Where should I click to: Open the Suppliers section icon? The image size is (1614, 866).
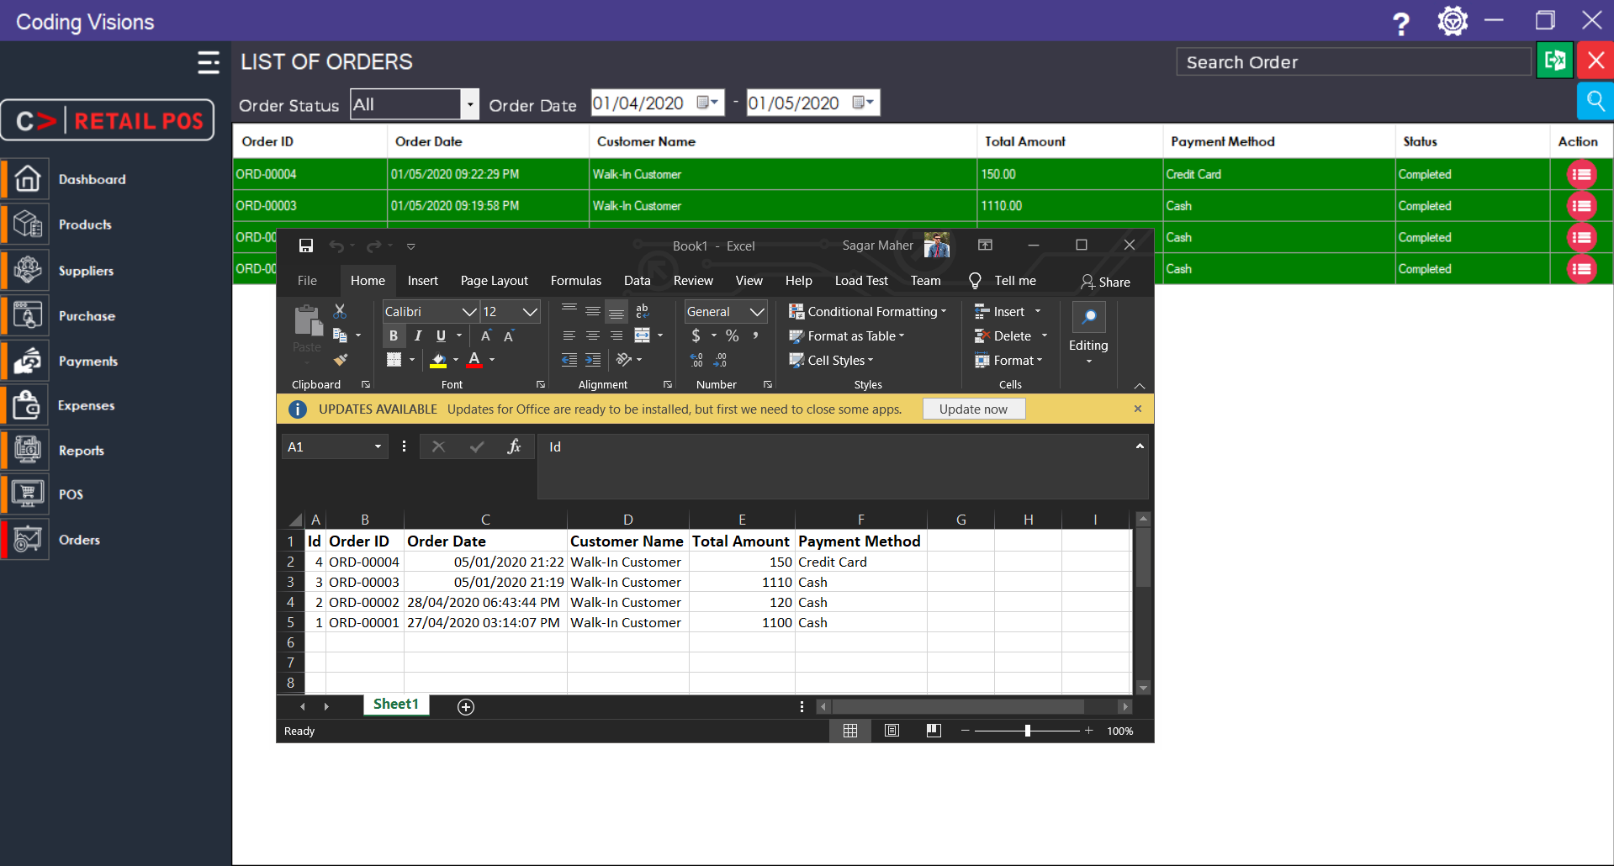pos(28,270)
